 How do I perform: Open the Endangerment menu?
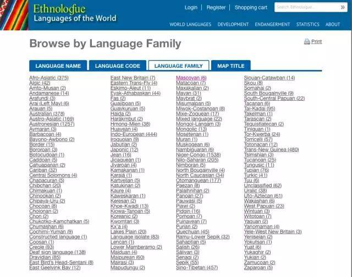click(x=272, y=24)
